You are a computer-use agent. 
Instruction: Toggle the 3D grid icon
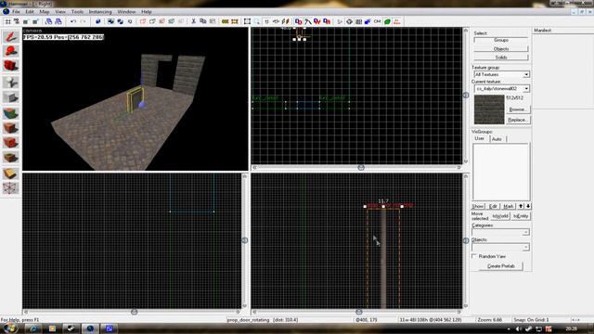tap(17, 21)
